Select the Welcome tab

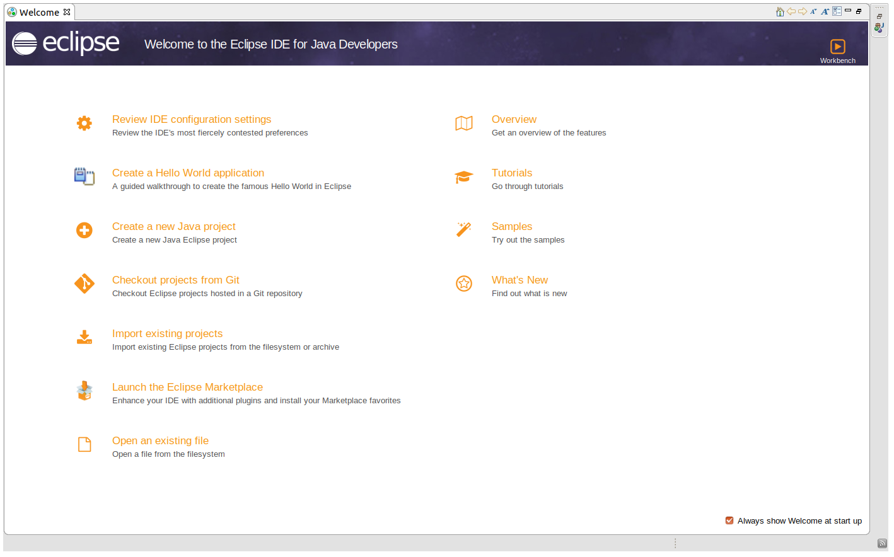point(39,12)
